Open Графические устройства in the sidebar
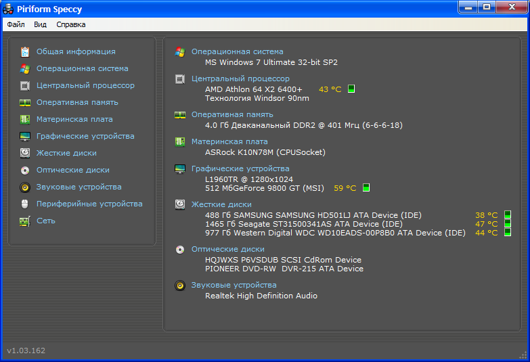 [85, 136]
